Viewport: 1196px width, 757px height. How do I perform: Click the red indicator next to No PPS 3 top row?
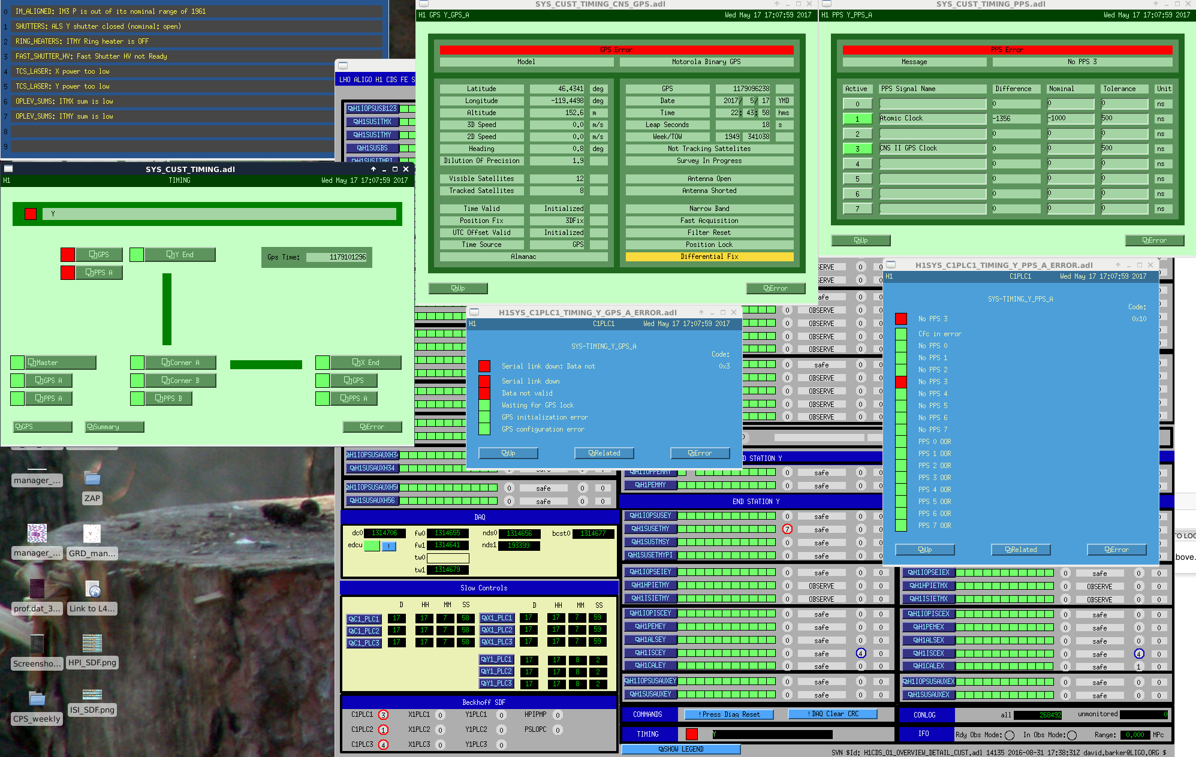(901, 319)
